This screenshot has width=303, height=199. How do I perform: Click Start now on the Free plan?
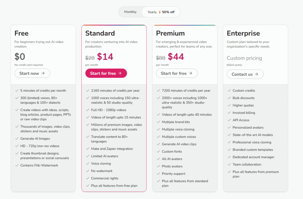32,73
